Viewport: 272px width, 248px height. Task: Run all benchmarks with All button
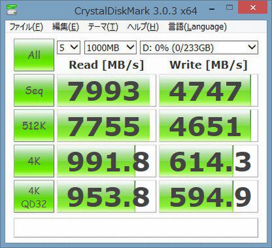[x=34, y=55]
